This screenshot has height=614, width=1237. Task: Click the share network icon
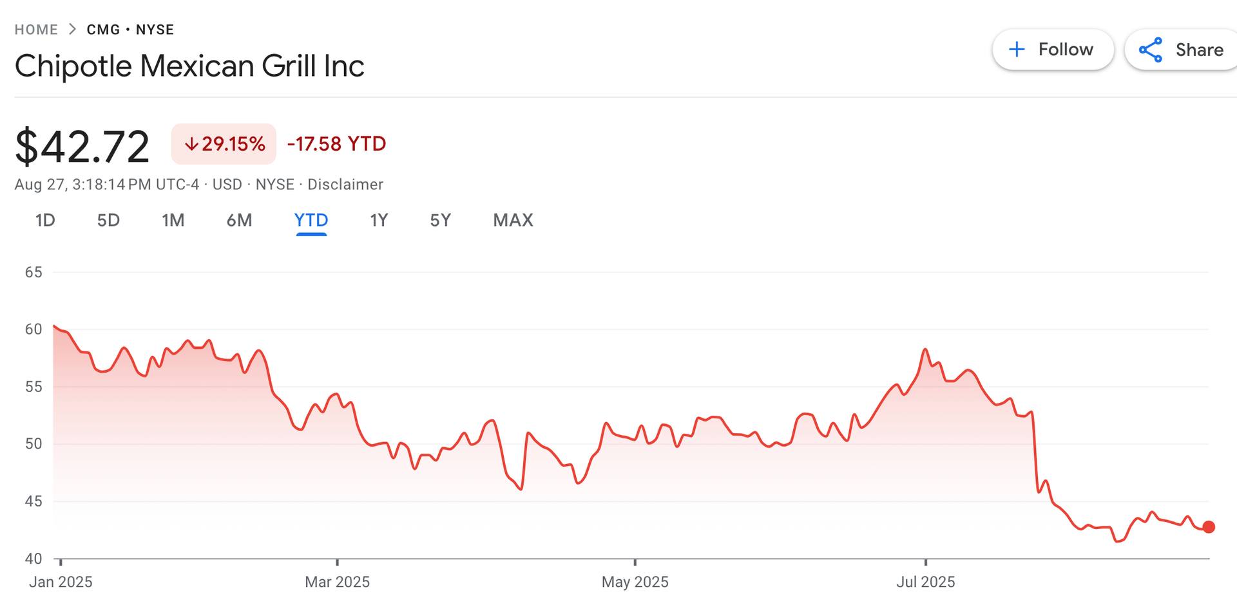point(1151,50)
